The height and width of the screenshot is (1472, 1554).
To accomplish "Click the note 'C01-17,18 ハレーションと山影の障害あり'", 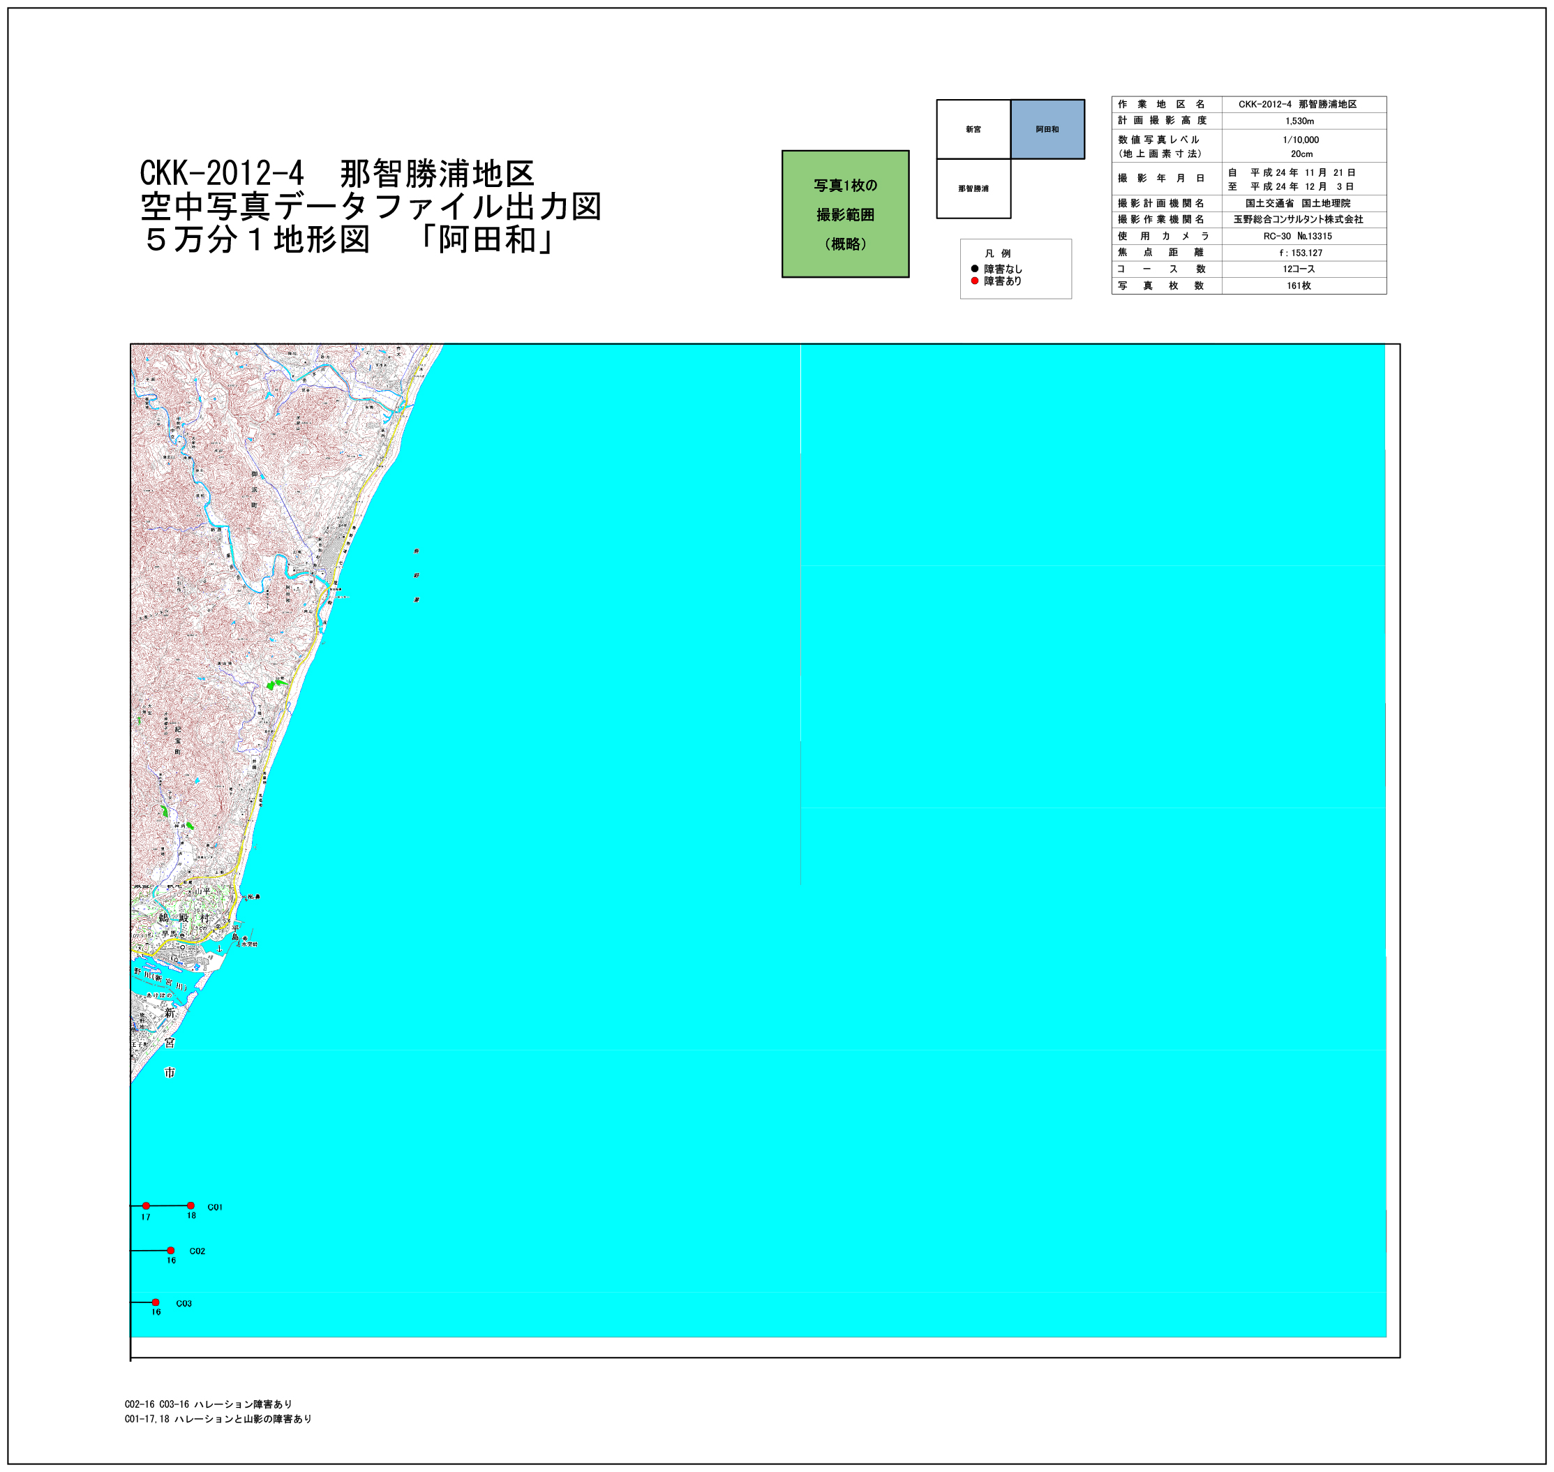I will (218, 1419).
